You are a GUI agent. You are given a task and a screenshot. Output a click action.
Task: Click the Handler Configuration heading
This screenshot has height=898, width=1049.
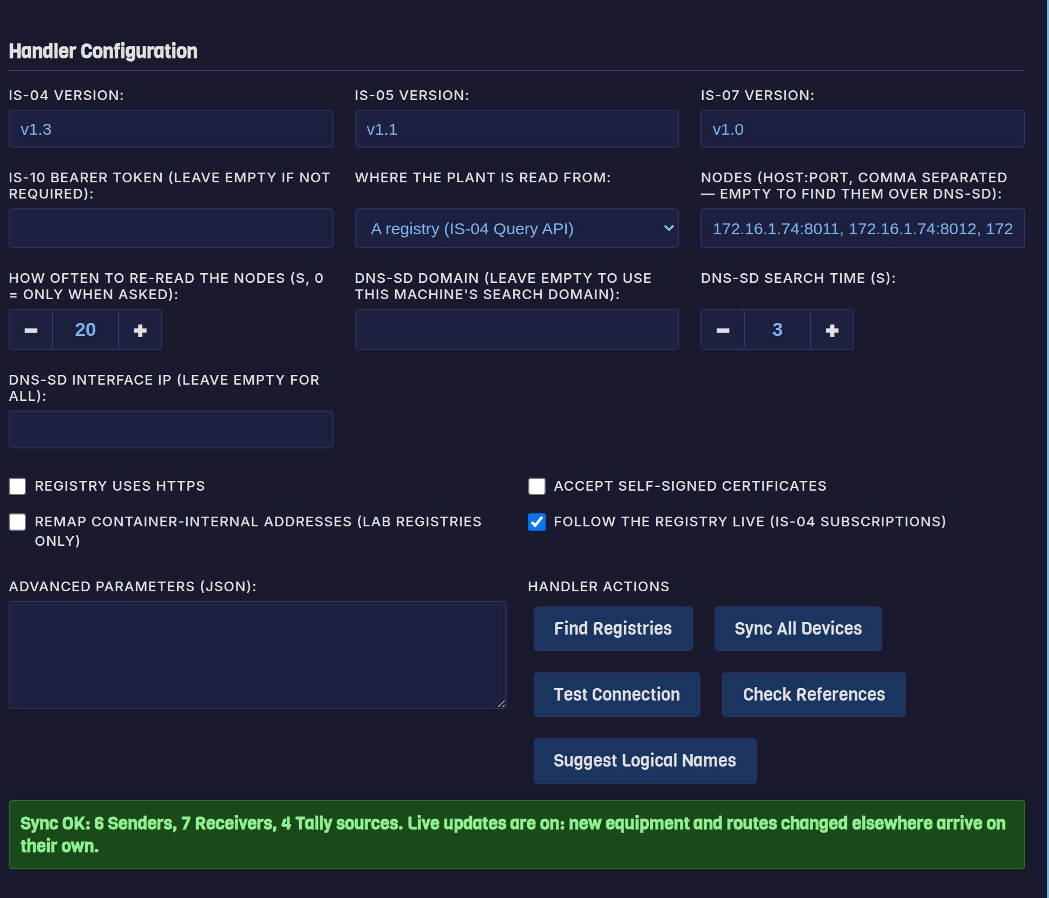pyautogui.click(x=103, y=51)
